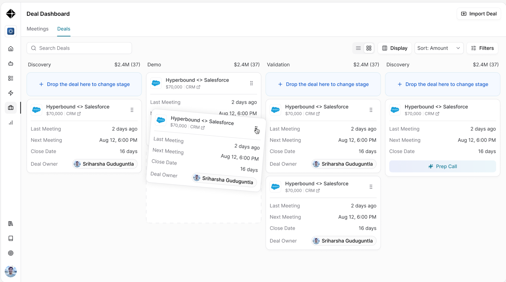The width and height of the screenshot is (506, 282).
Task: Click the diamond app logo in sidebar
Action: click(11, 14)
